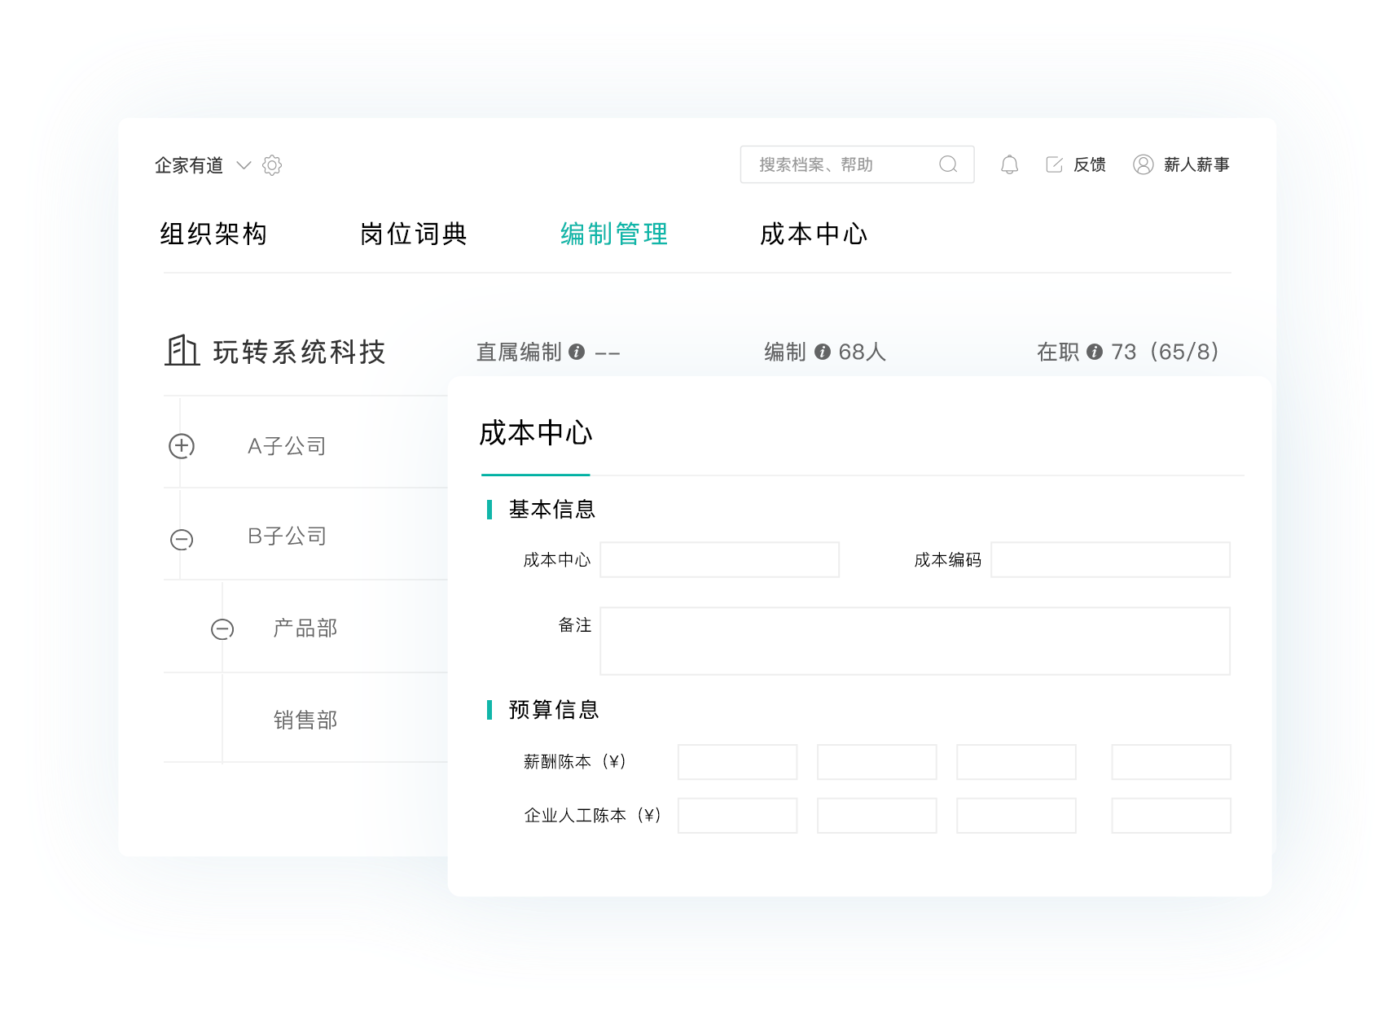Image resolution: width=1396 pixels, height=1016 pixels.
Task: Open the settings gear icon
Action: click(x=272, y=165)
